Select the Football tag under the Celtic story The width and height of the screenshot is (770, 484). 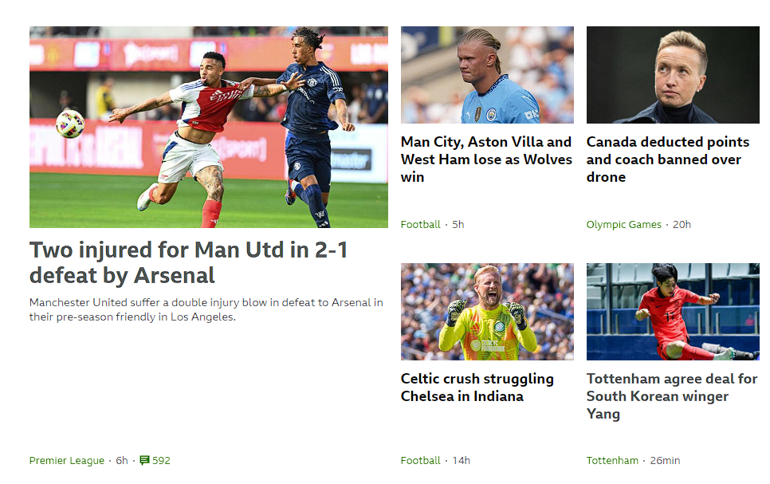[x=420, y=460]
